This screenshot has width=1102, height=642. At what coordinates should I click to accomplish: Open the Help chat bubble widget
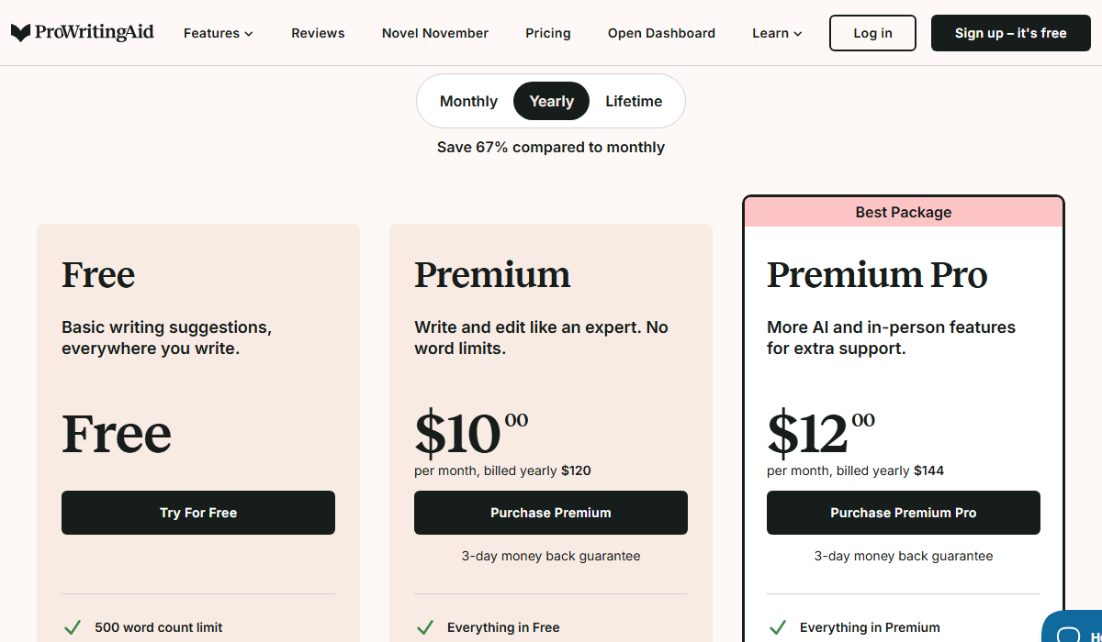point(1073,631)
